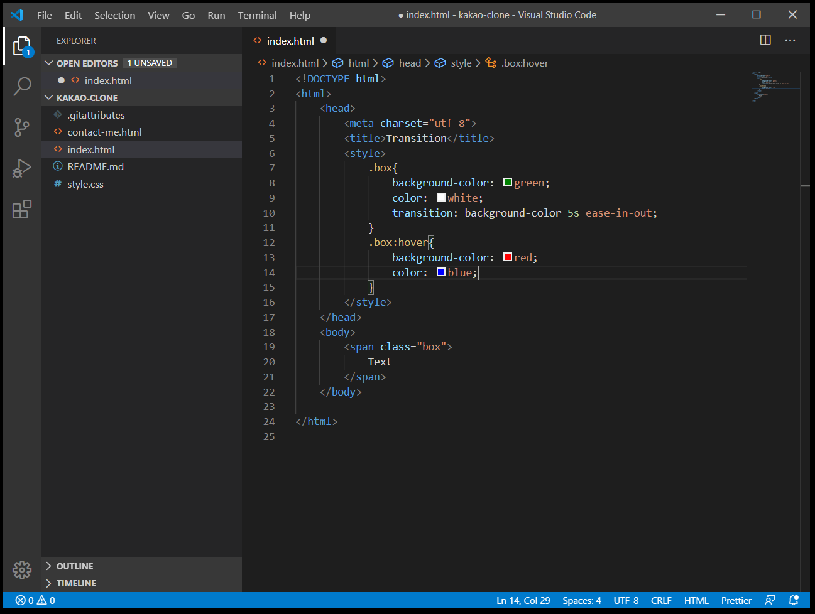This screenshot has width=815, height=614.
Task: Change indentation via Spaces: 4
Action: 581,601
